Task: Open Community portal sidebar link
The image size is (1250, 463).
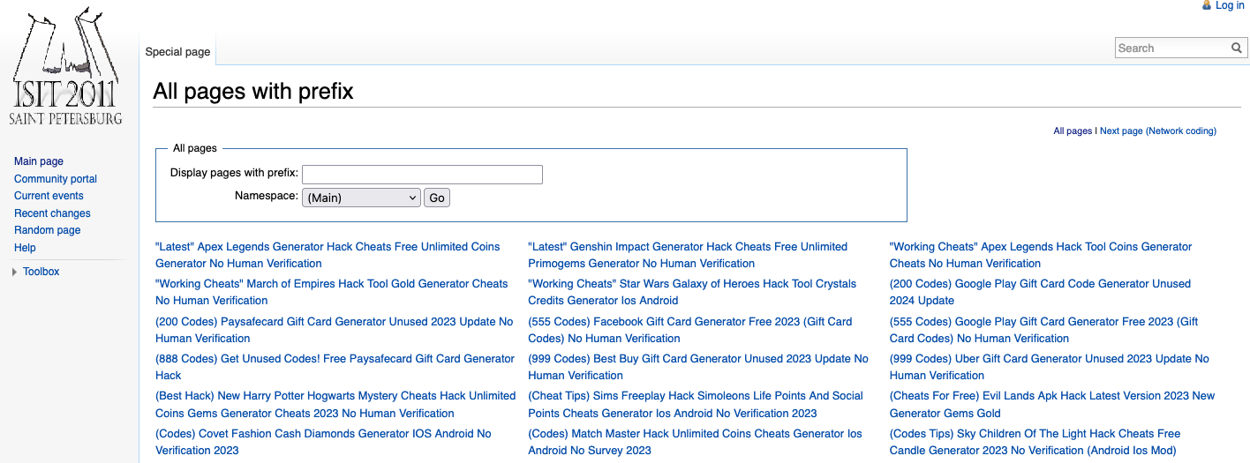Action: [x=56, y=179]
